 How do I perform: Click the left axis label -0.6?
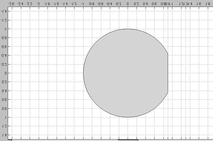pyautogui.click(x=4, y=46)
